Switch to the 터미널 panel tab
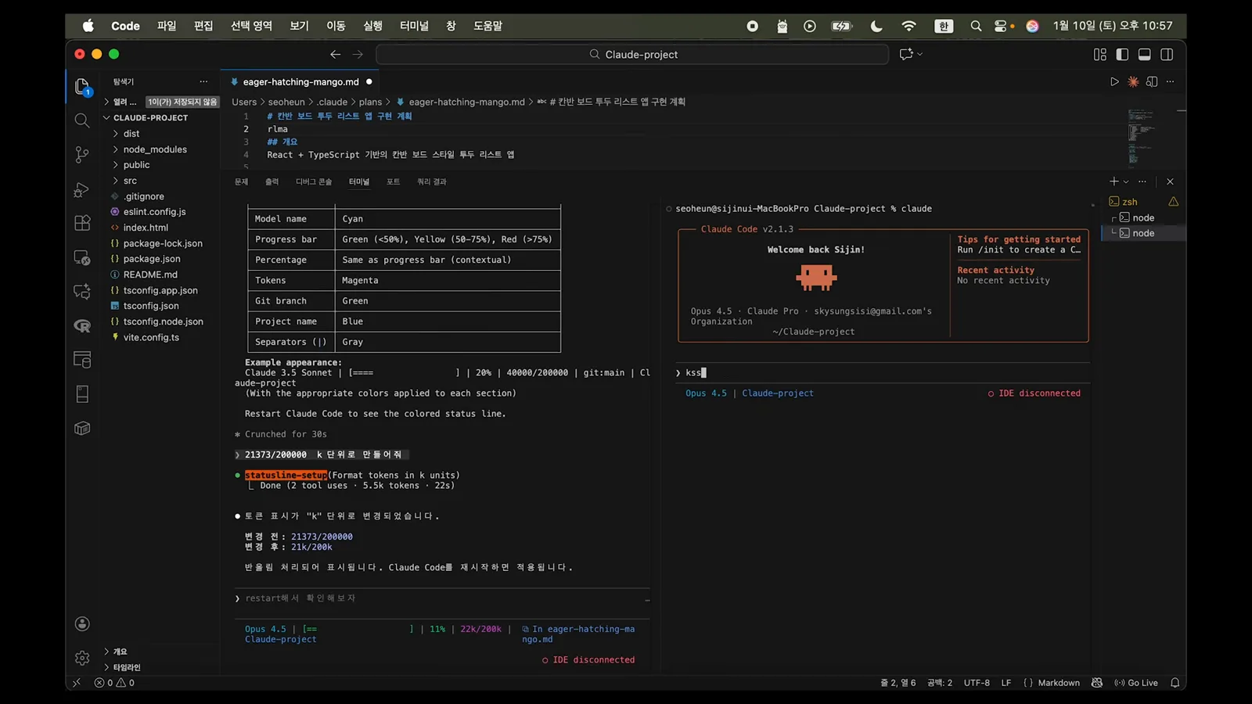 [359, 181]
